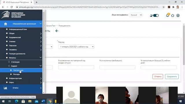Click the % отчисленных (выбывших) field
This screenshot has width=185, height=104.
coord(117,67)
